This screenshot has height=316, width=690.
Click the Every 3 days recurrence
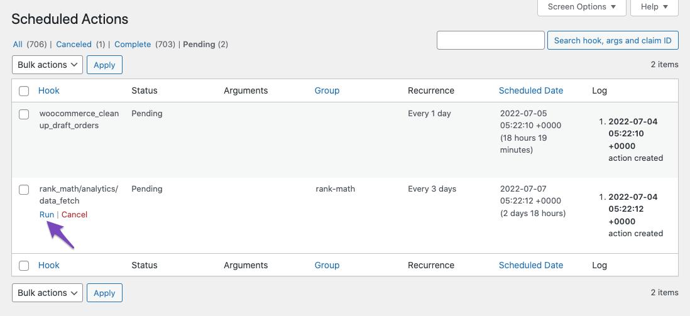[432, 189]
